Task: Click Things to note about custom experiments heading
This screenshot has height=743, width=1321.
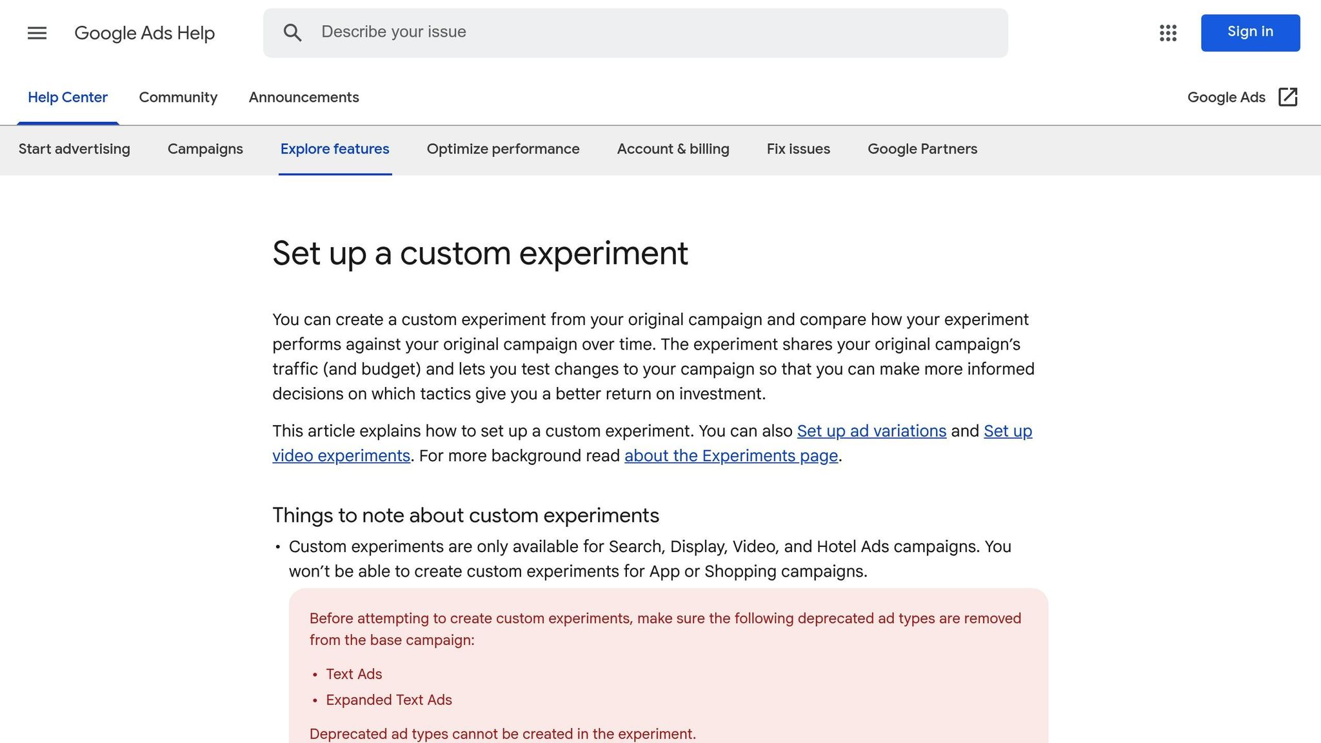Action: click(466, 515)
